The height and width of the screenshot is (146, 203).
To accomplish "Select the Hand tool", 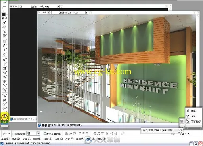I will tap(4, 27).
